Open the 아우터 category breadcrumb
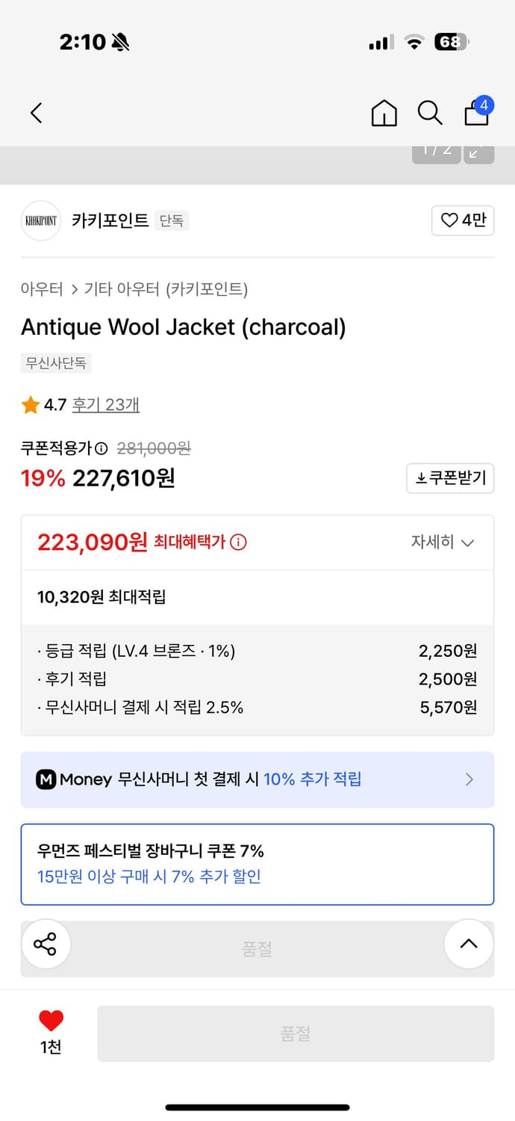 pyautogui.click(x=37, y=289)
